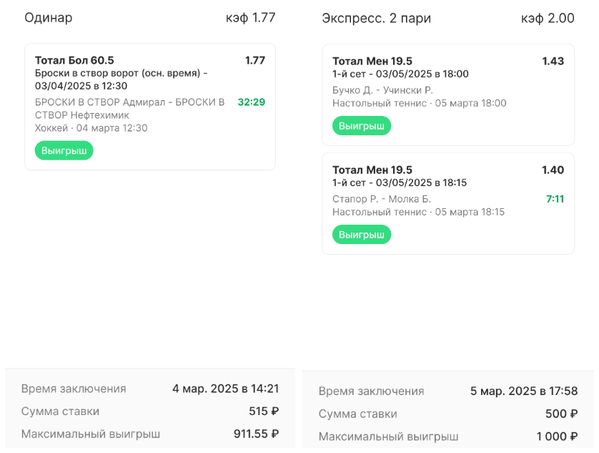Click the 1.43 odds value

click(x=553, y=62)
